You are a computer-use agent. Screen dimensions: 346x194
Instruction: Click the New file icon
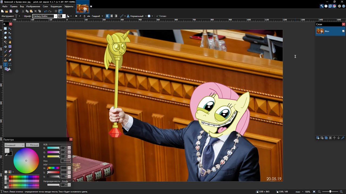coord(2,11)
